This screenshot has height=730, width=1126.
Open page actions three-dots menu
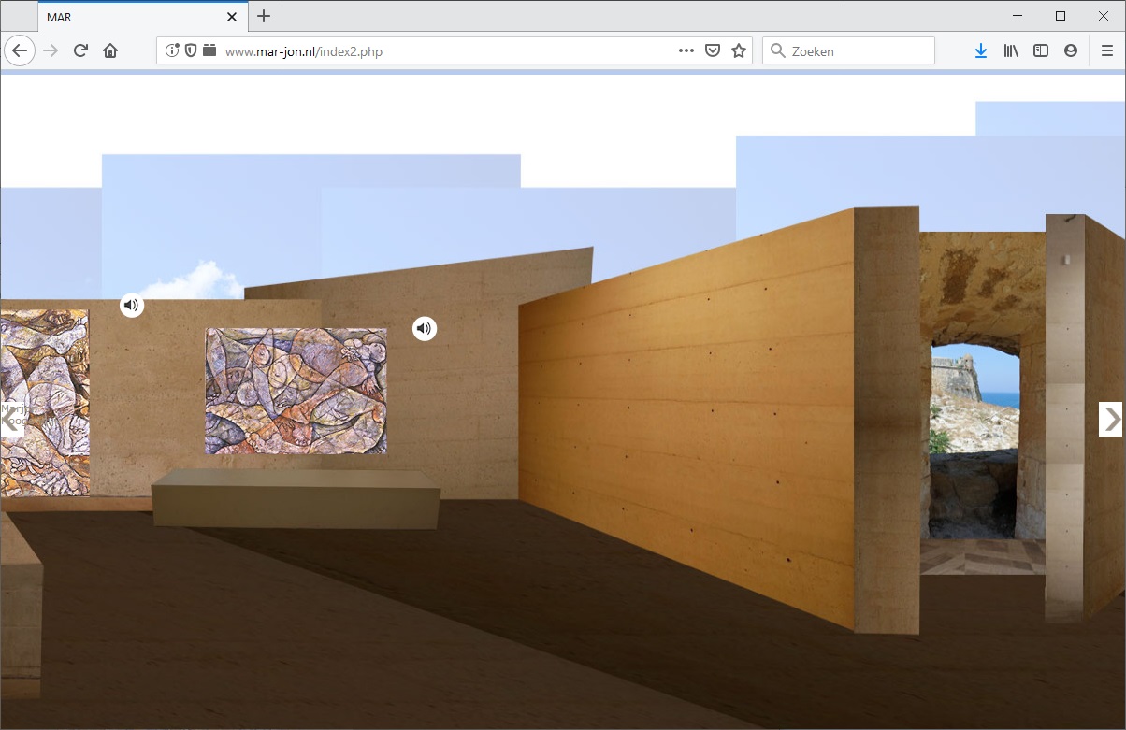click(686, 51)
